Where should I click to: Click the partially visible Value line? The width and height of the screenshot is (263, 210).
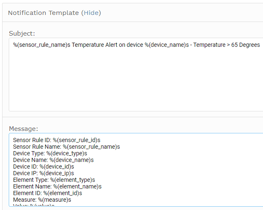tap(34, 205)
